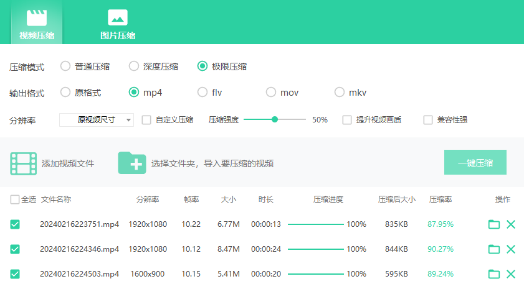
Task: Remove 20240216224503.mp4 using X icon
Action: coord(511,274)
